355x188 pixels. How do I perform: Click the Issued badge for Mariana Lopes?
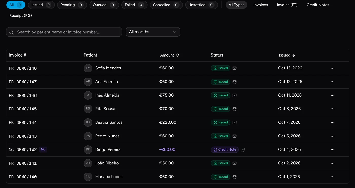click(221, 177)
